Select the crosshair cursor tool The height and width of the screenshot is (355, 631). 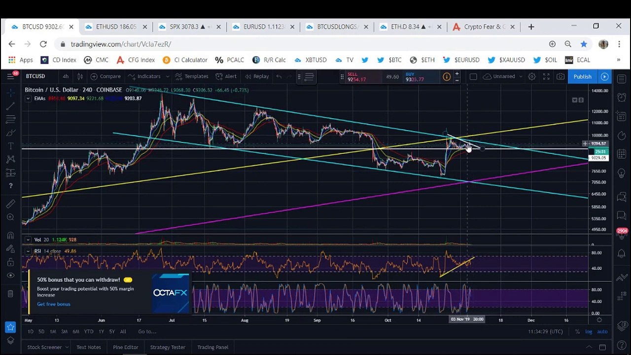[10, 92]
